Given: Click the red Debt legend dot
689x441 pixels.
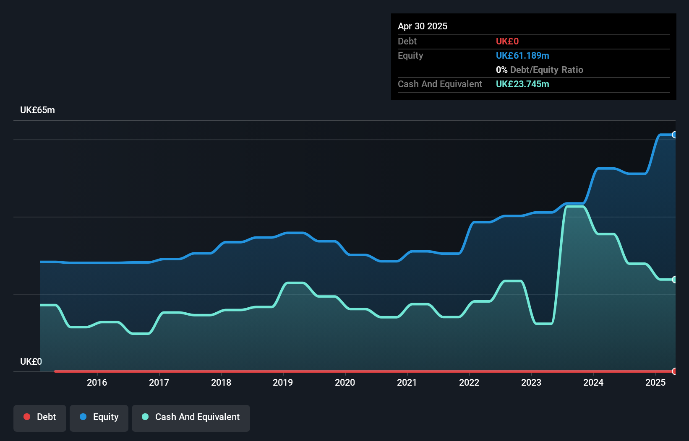Looking at the screenshot, I should [x=27, y=417].
